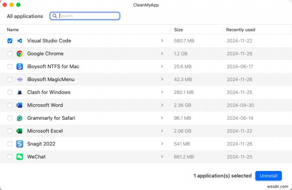Click the 2.06 GB size value
This screenshot has height=190, width=292.
click(182, 131)
